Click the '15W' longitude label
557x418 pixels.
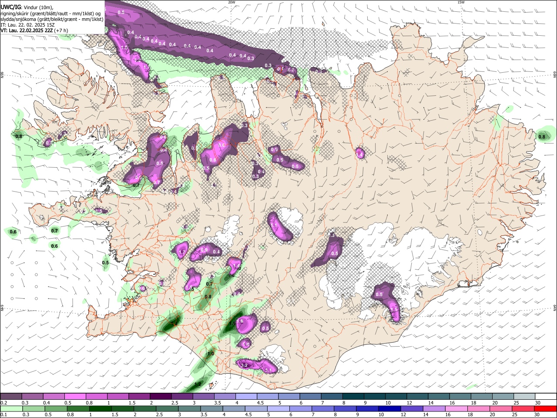tap(461, 2)
